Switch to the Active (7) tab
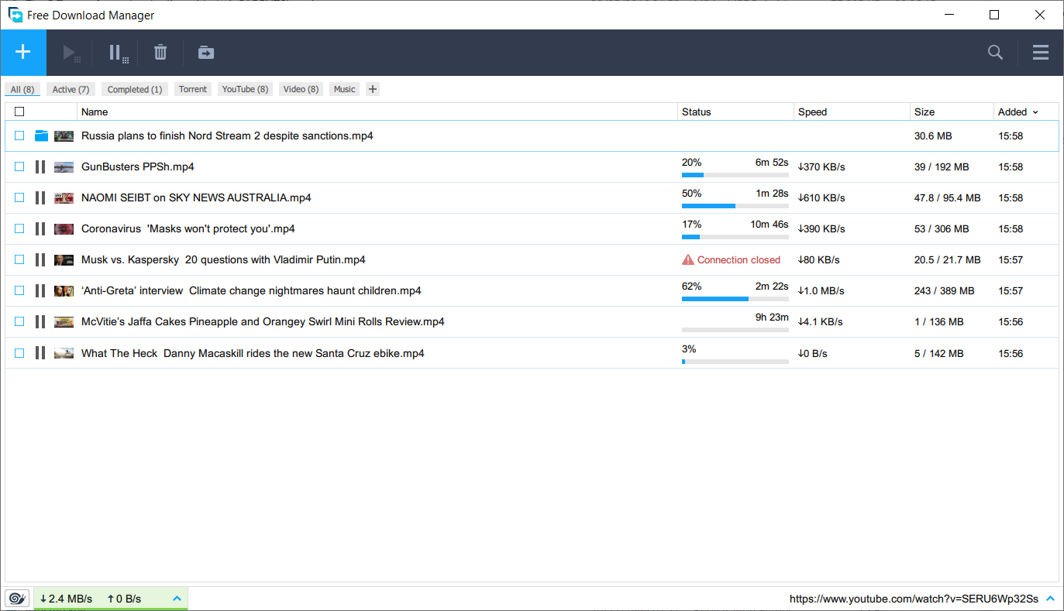The width and height of the screenshot is (1064, 611). [71, 89]
